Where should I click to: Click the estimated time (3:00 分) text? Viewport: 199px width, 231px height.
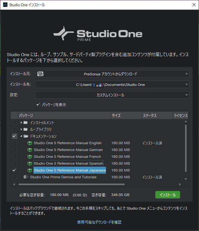(x=80, y=195)
